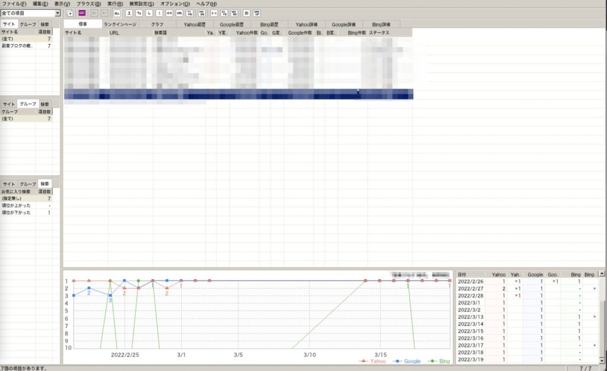
Task: Open the 表示(V) menu
Action: tap(62, 4)
